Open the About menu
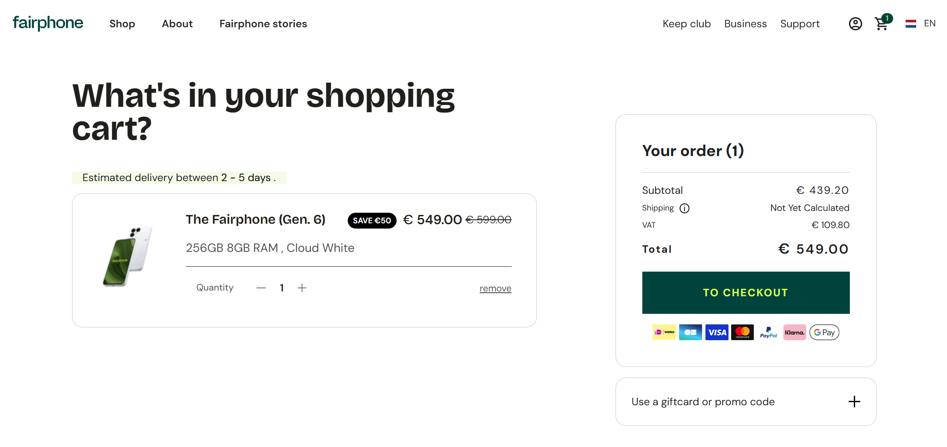Screen dimensions: 947x447 177,24
